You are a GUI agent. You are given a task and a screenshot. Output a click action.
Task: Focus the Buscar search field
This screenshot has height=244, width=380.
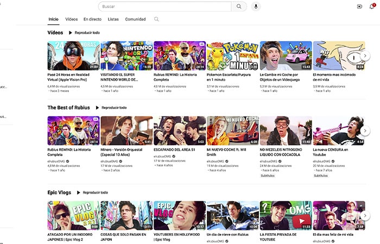pyautogui.click(x=165, y=7)
